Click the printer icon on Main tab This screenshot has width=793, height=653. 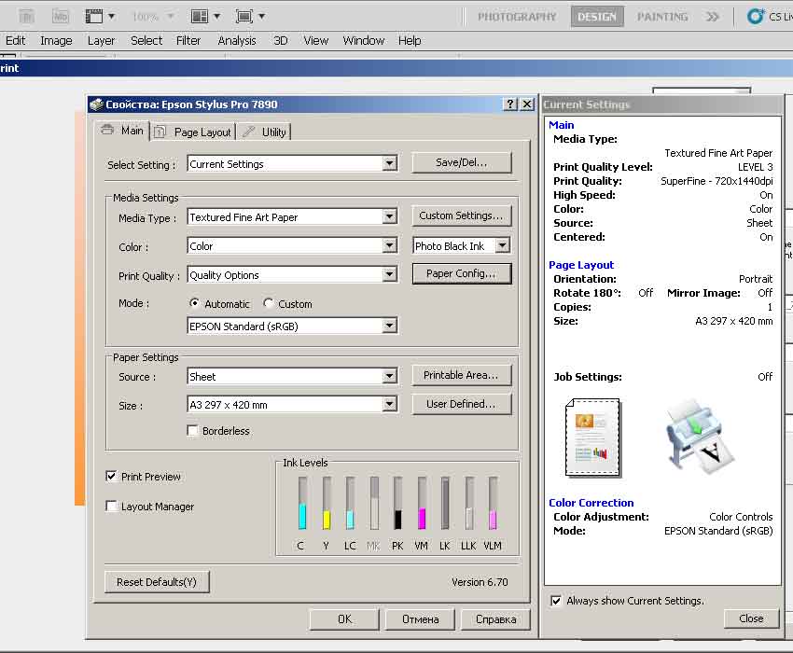pyautogui.click(x=107, y=130)
